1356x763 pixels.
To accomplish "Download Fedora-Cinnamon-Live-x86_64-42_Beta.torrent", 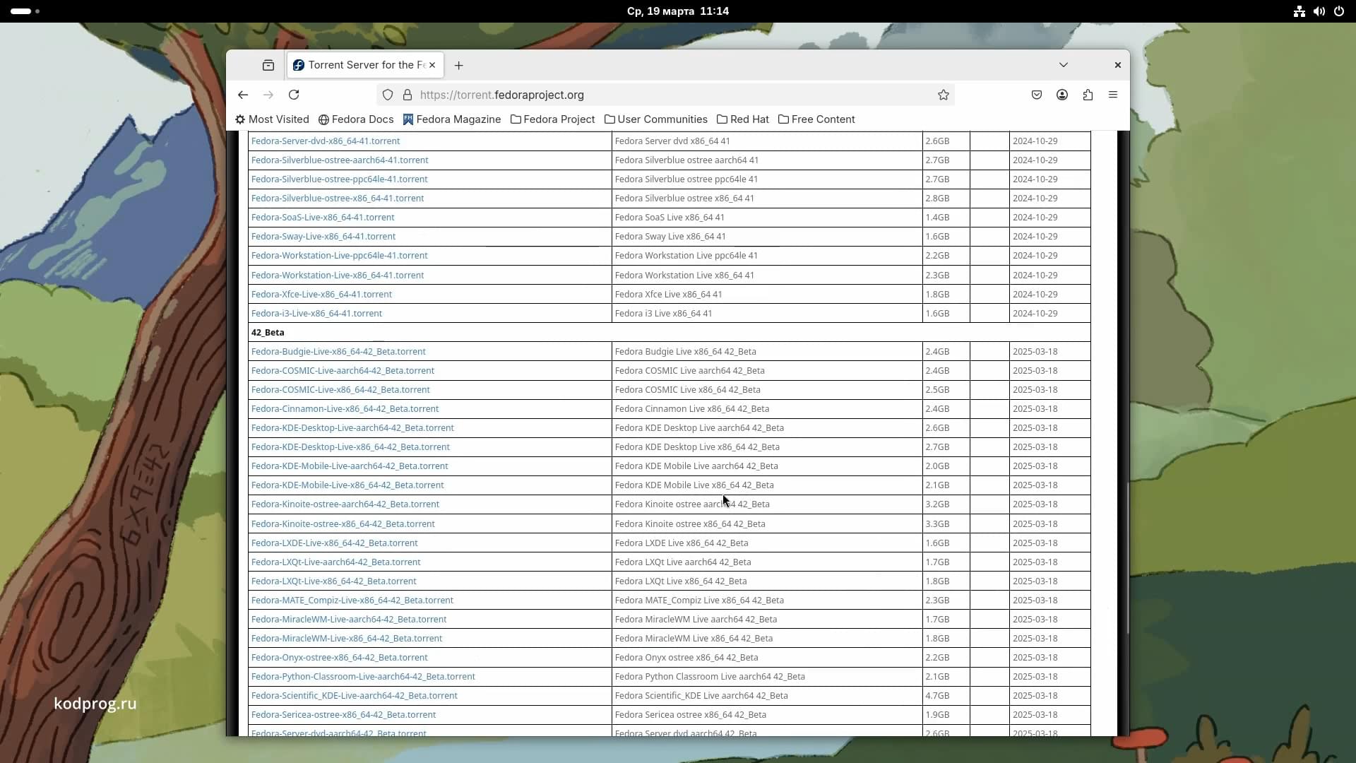I will (345, 409).
